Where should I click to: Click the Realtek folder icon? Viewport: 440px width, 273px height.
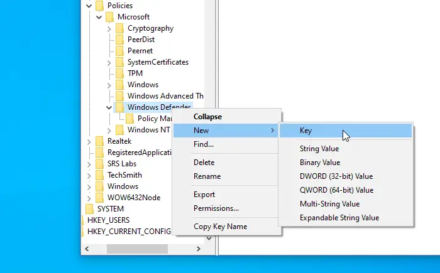pos(99,141)
